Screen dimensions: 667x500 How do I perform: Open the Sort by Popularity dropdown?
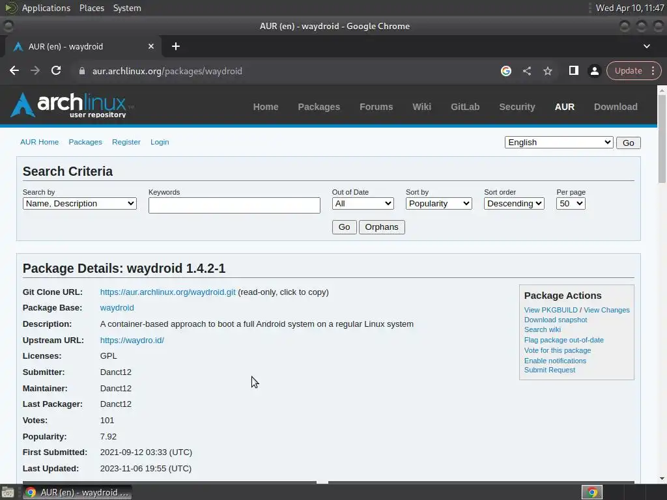pos(438,204)
